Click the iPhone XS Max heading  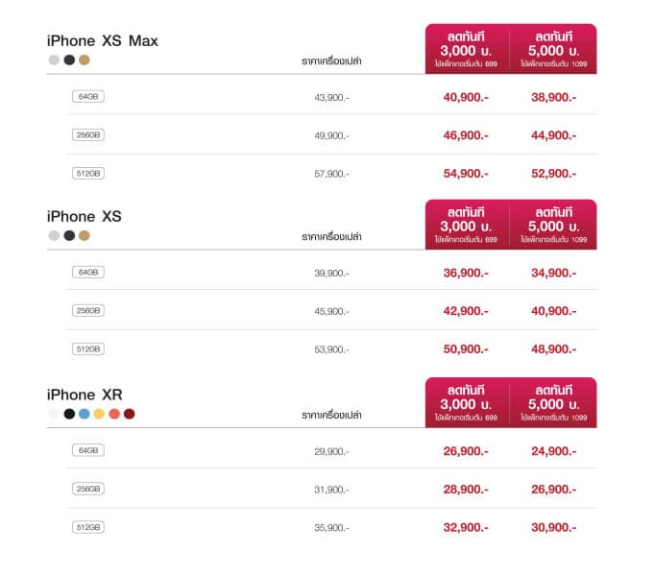(x=103, y=41)
